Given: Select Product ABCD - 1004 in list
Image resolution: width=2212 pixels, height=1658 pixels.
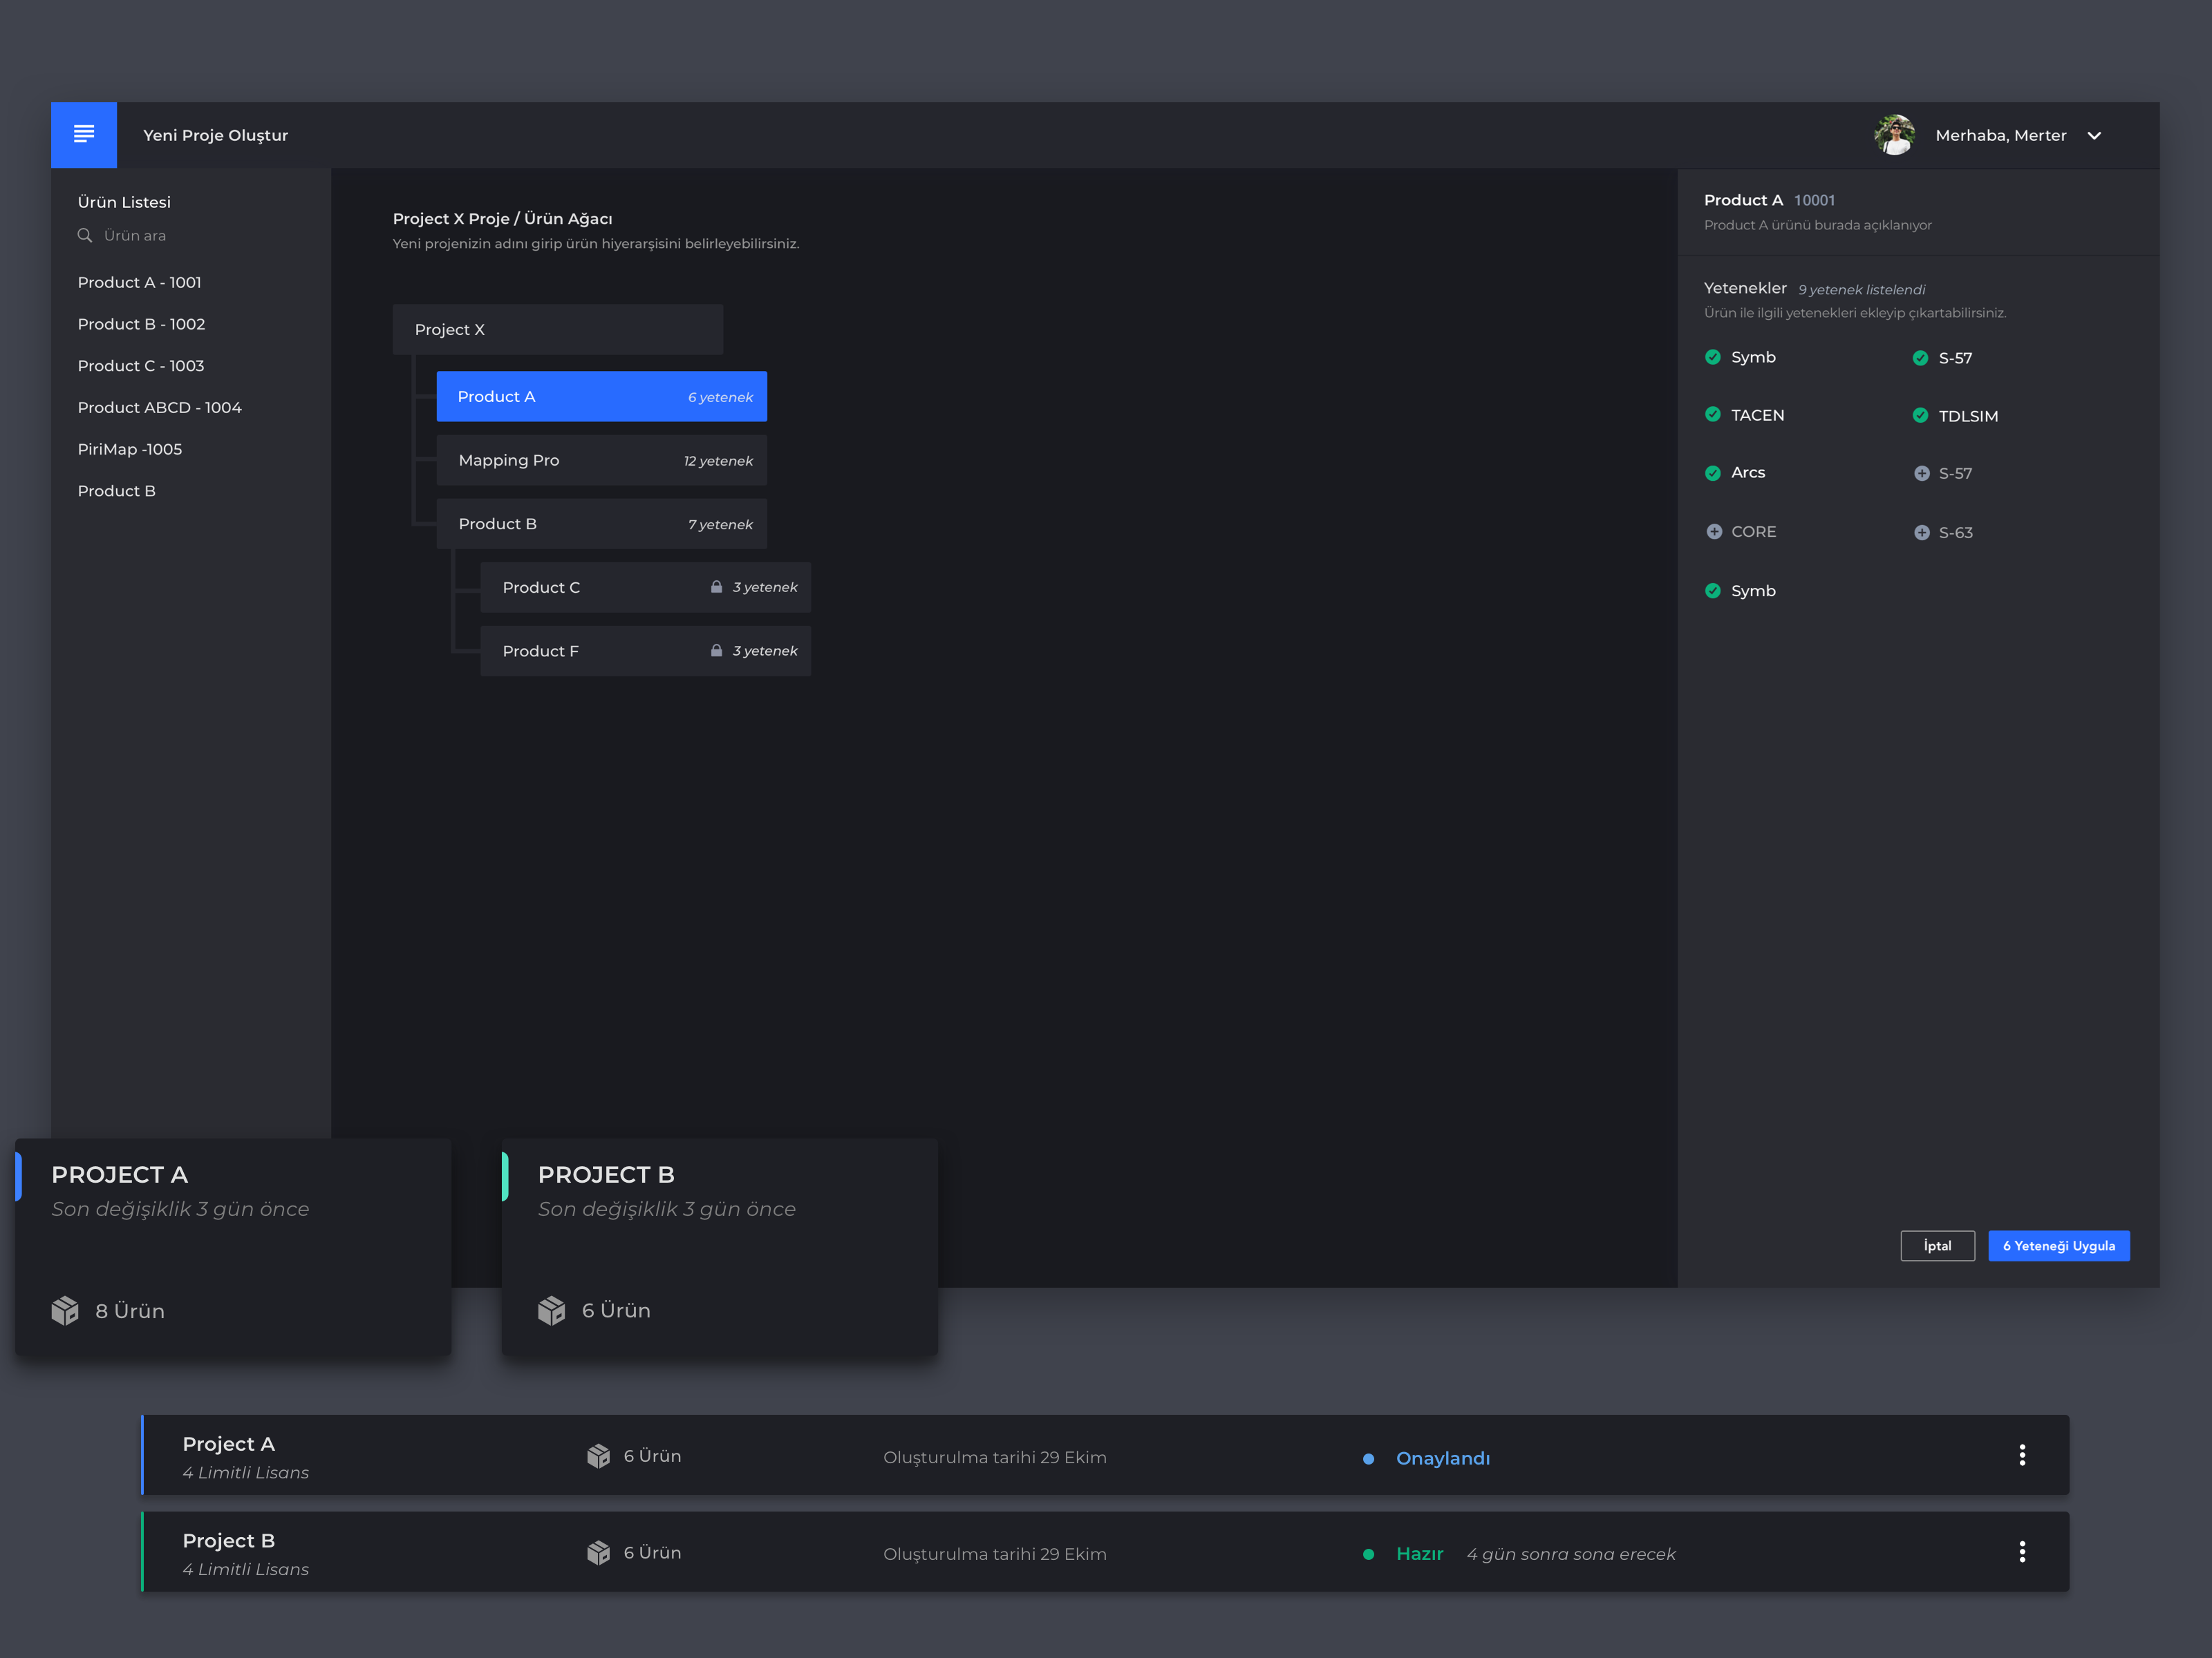Looking at the screenshot, I should point(160,408).
